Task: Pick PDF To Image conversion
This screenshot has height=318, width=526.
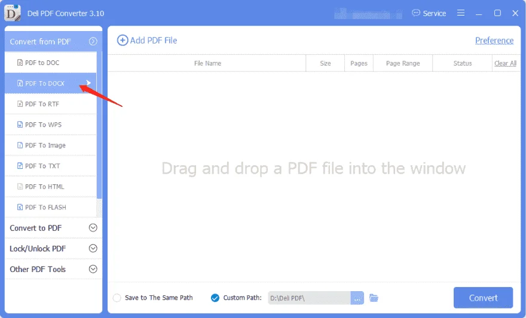Action: 51,145
